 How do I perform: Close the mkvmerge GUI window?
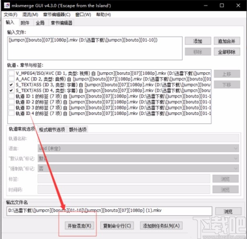click(x=238, y=6)
